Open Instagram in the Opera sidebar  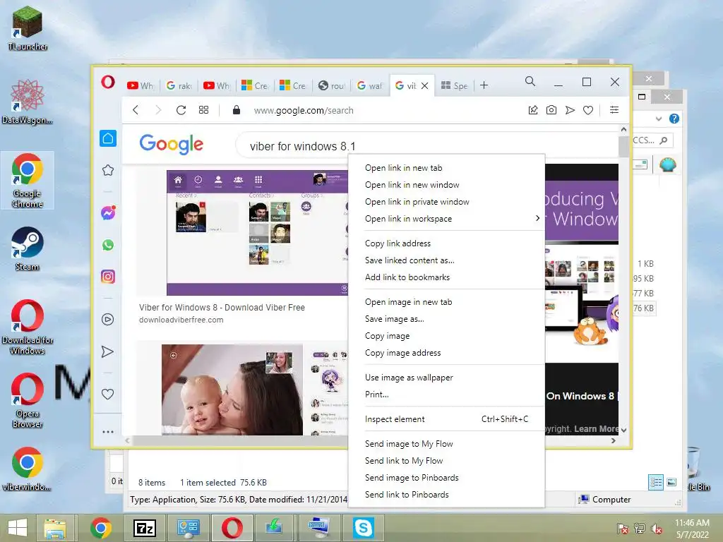(x=108, y=277)
